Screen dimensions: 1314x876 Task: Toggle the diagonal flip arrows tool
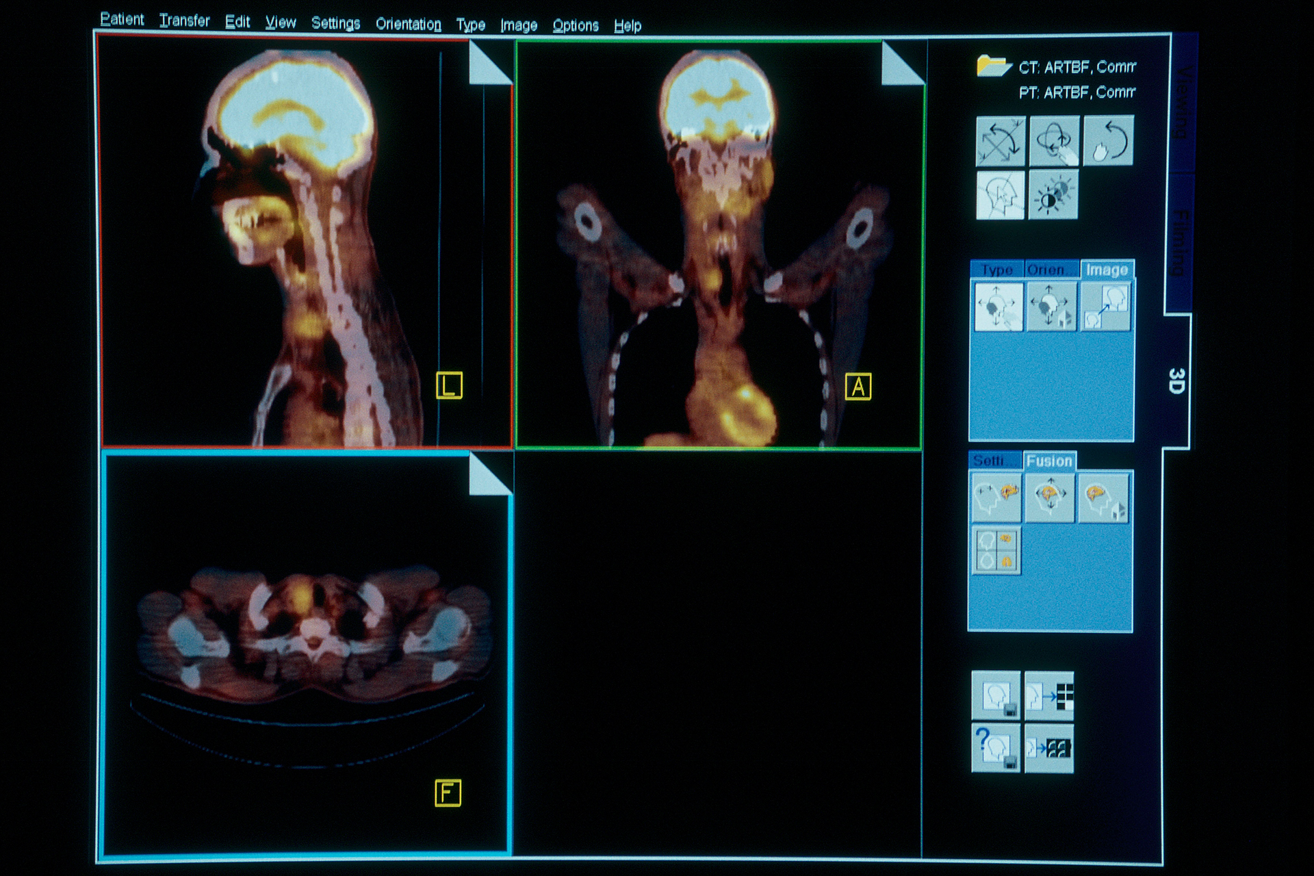click(999, 140)
